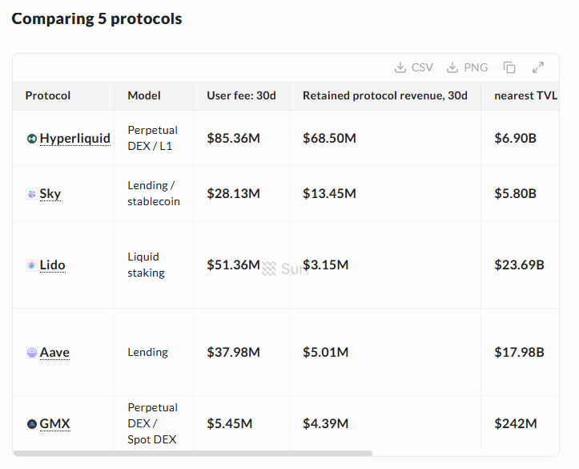Screen dimensions: 579x469
Task: Click the User fee: 30d column header
Action: (242, 95)
